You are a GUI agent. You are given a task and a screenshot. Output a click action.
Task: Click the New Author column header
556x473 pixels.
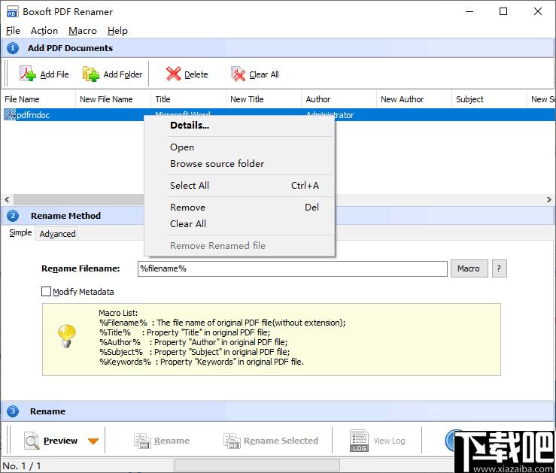click(x=414, y=99)
